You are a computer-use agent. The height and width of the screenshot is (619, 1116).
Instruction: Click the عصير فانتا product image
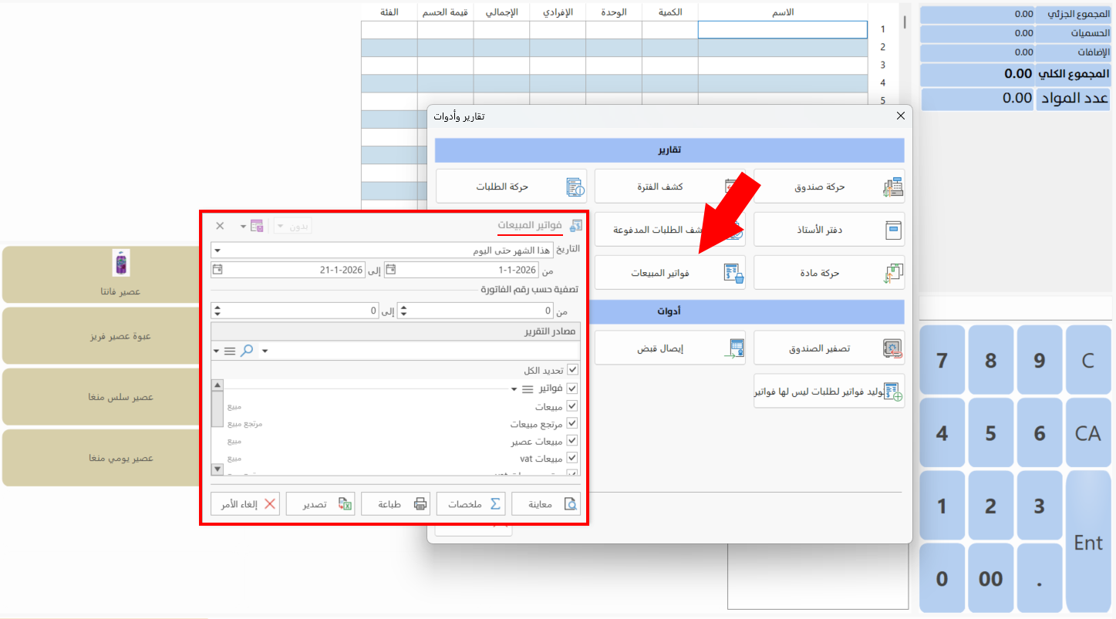coord(121,262)
